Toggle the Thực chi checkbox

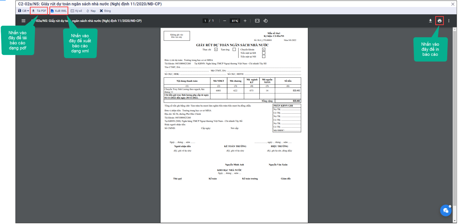(x=216, y=50)
